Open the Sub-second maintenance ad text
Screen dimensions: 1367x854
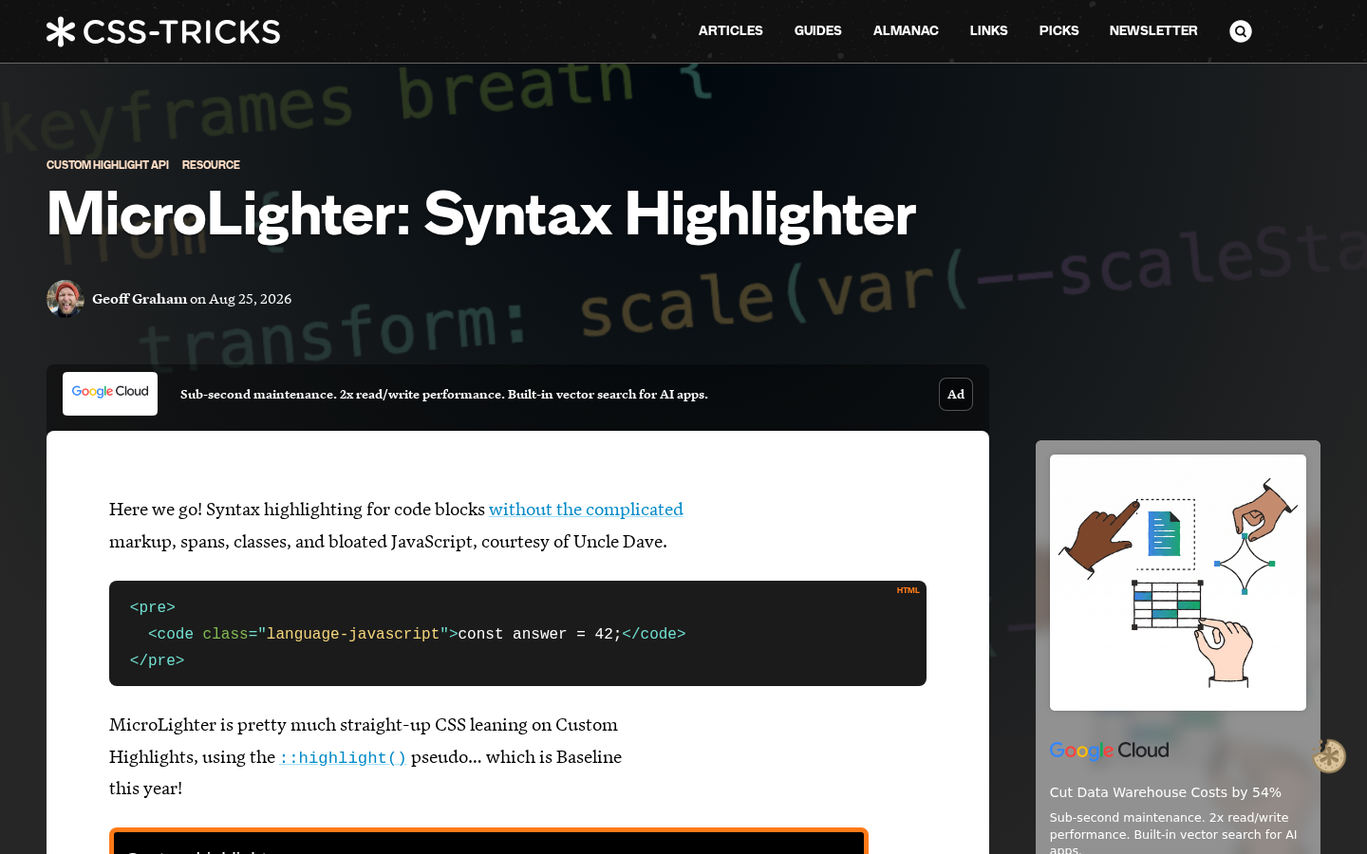444,395
